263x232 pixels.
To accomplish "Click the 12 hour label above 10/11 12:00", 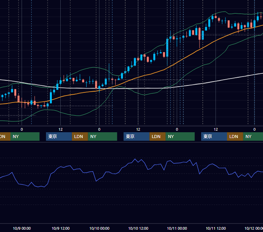I will [216, 130].
